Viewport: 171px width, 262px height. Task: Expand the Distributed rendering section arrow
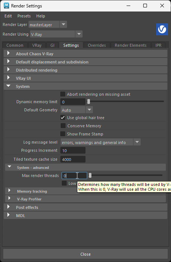click(9, 70)
